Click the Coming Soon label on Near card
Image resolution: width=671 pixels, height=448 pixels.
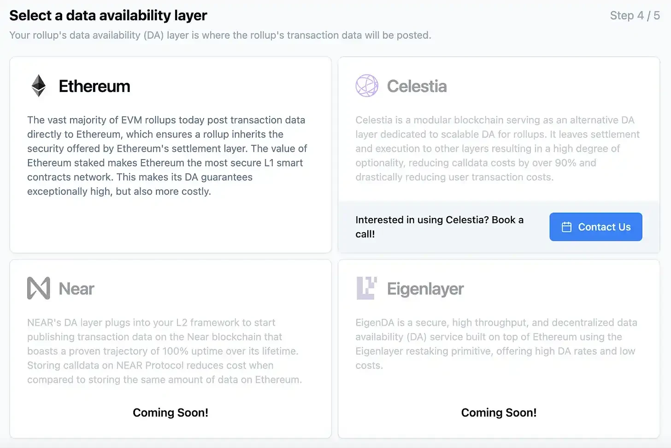click(171, 413)
